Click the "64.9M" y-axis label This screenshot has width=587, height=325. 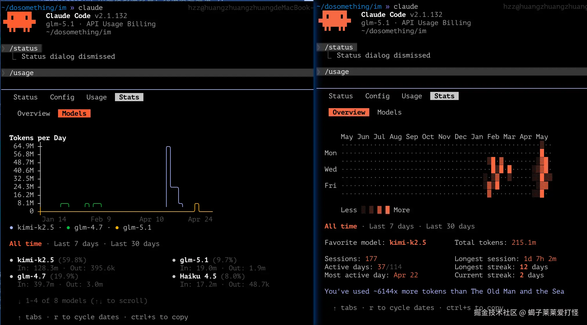click(24, 146)
